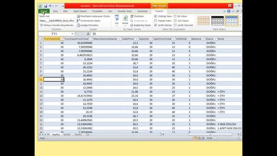Open SalePrice column filter dropdown
The image size is (277, 156).
pos(136,39)
